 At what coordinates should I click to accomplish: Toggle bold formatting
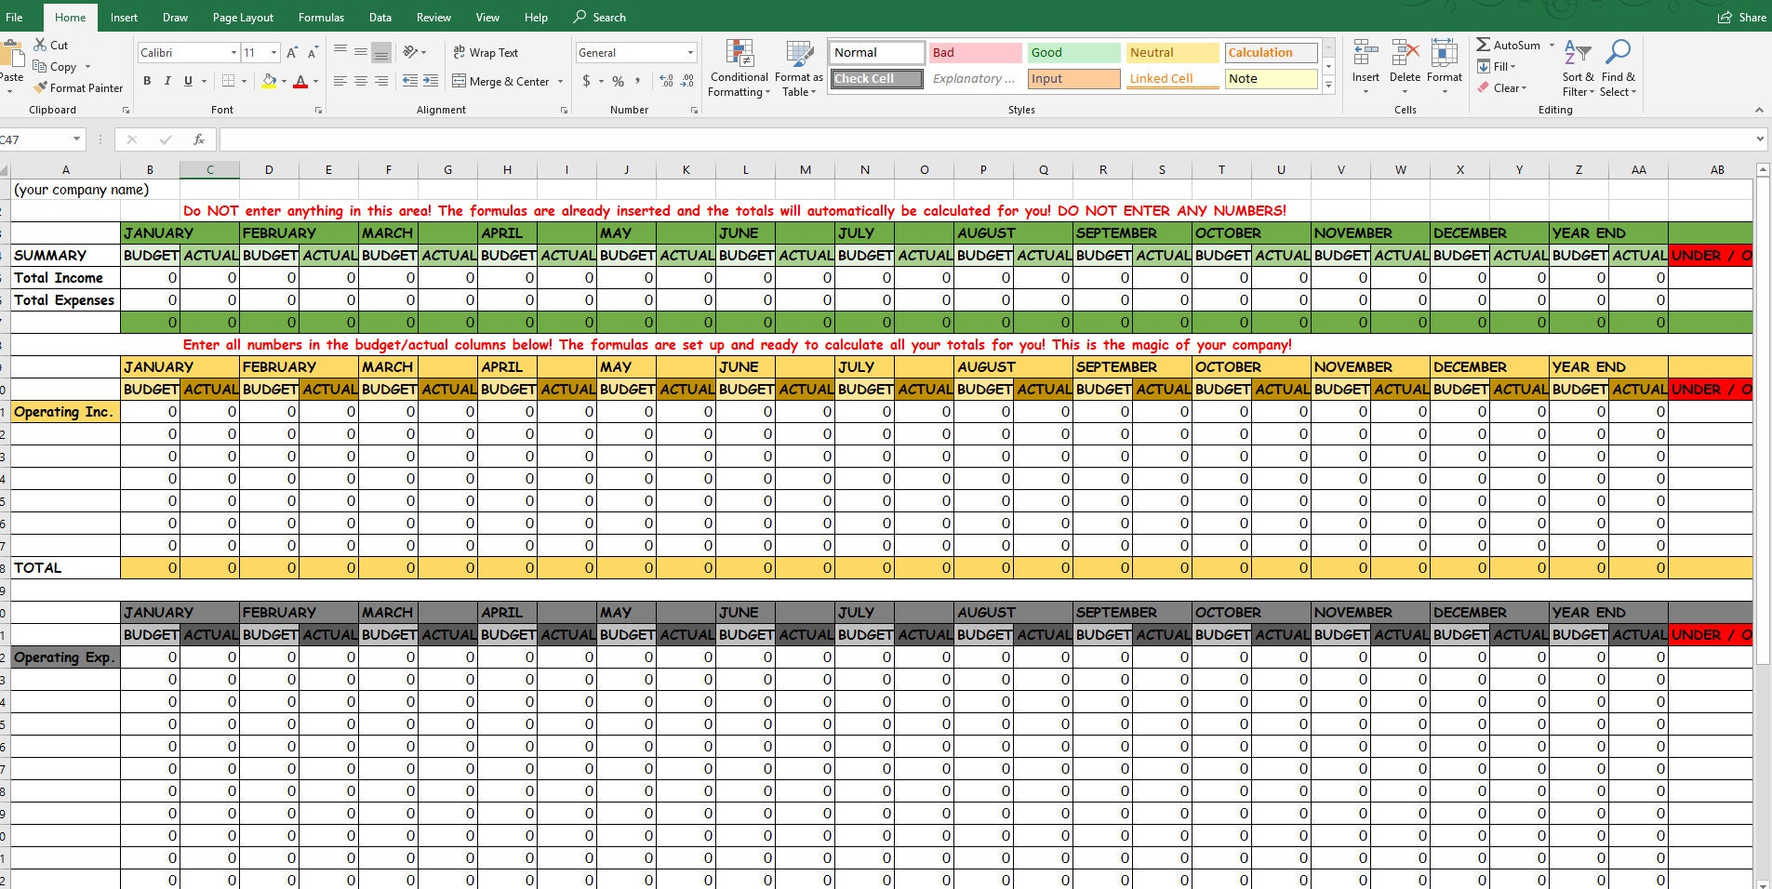click(x=147, y=81)
